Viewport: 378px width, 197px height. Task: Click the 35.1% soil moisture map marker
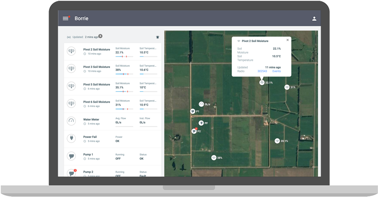tap(277, 141)
